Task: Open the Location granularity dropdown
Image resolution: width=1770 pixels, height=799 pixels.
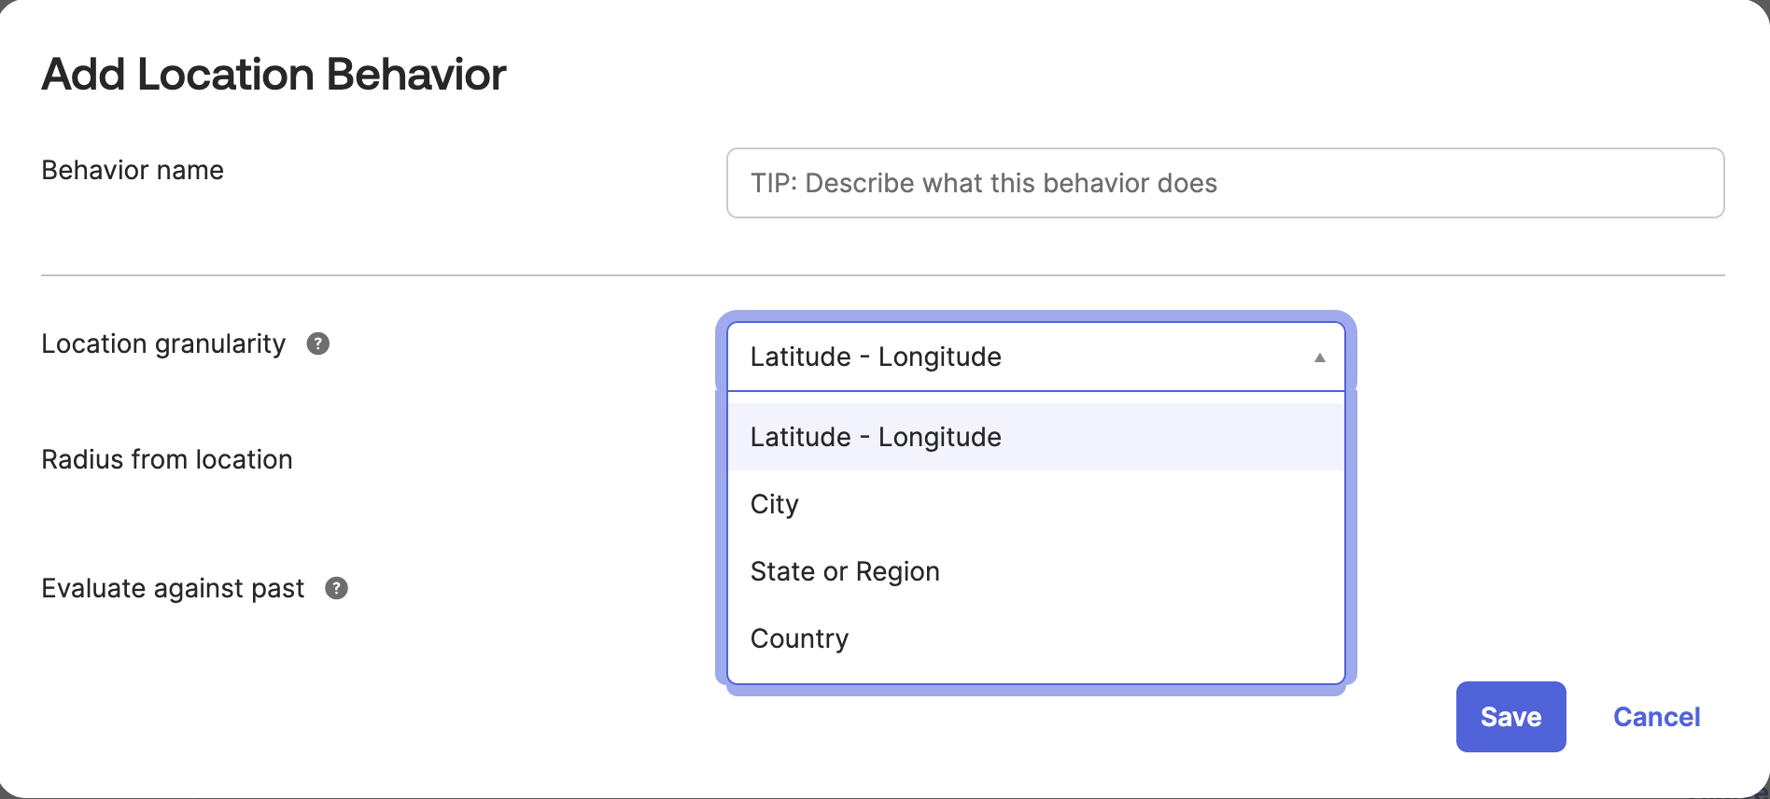Action: 1033,356
